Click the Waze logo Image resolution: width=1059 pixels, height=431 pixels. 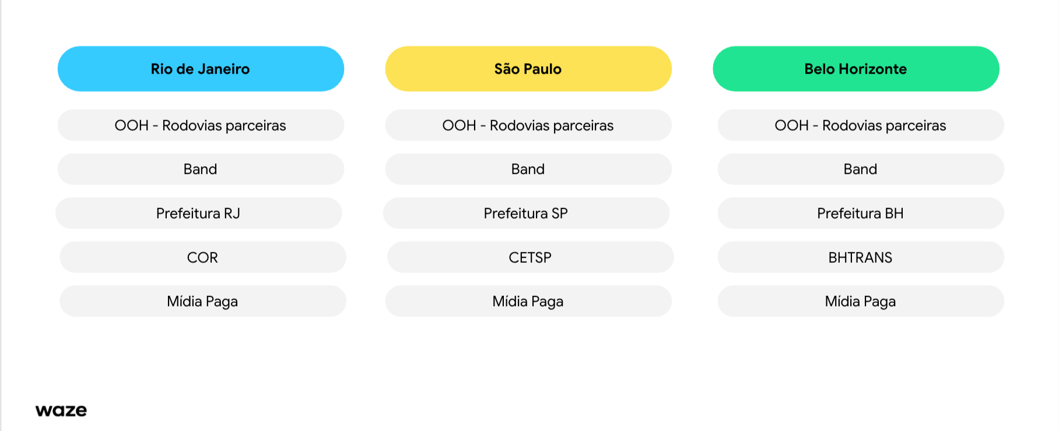(61, 411)
